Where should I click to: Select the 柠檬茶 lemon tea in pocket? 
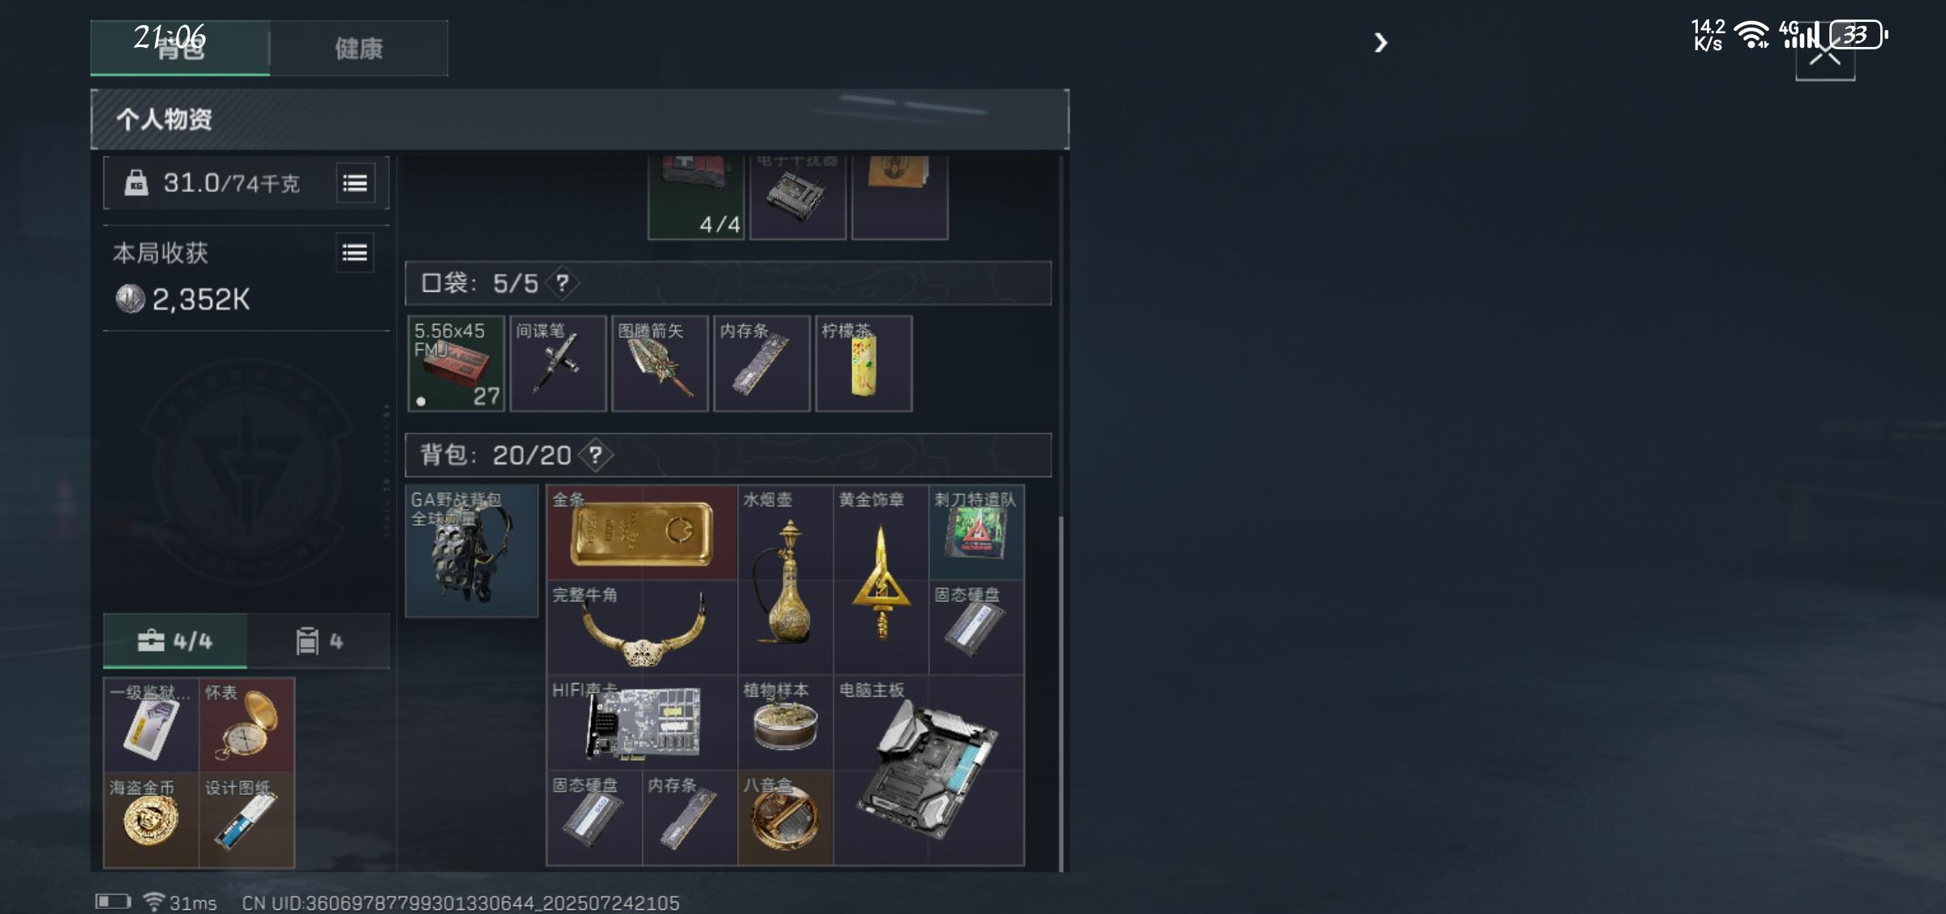(864, 364)
